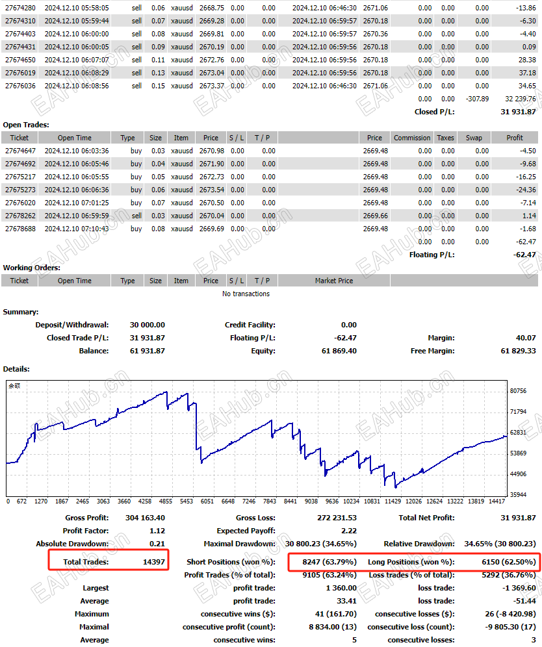Select the swap total -307.89
Viewport: 542px width, 647px height.
pos(477,99)
